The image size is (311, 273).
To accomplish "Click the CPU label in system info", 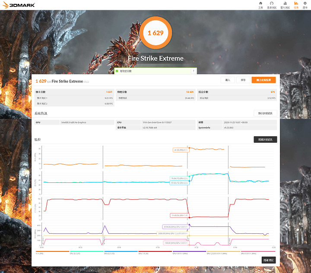I will click(x=119, y=122).
